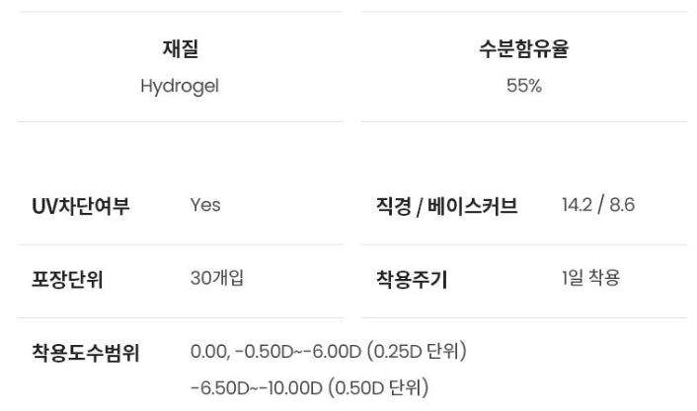
Task: Select the 8.6 base curve value
Action: pyautogui.click(x=622, y=205)
